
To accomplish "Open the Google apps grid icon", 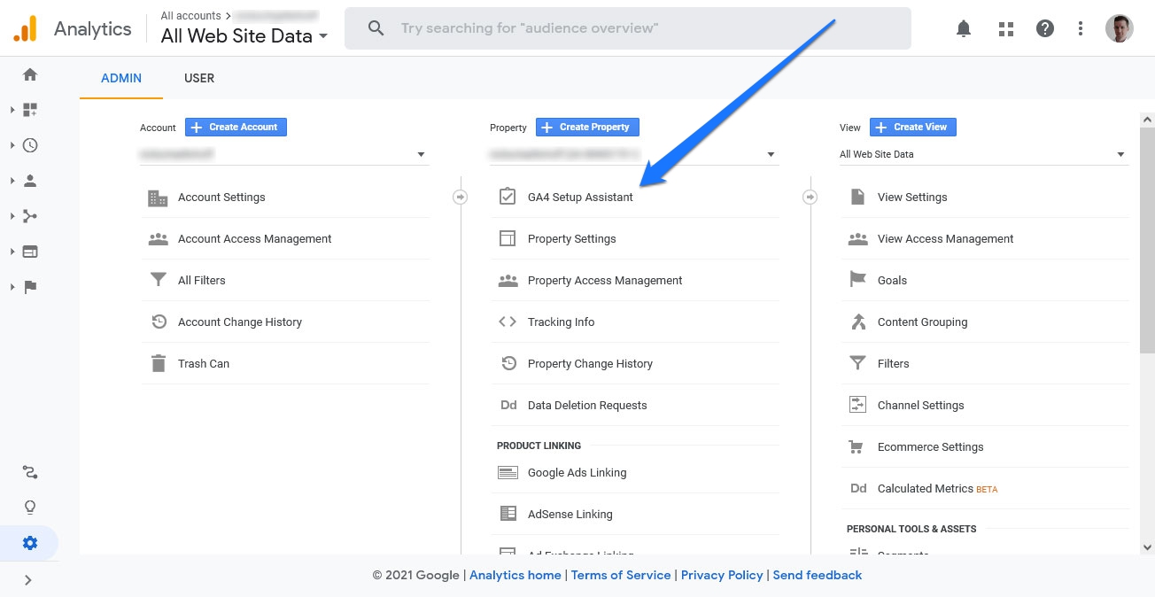I will [1005, 28].
